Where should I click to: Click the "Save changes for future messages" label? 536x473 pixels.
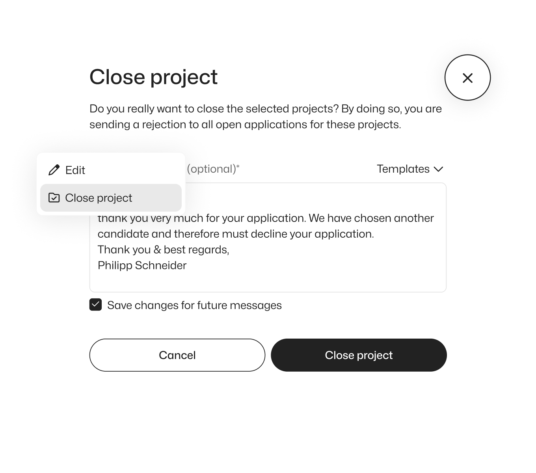pos(194,305)
